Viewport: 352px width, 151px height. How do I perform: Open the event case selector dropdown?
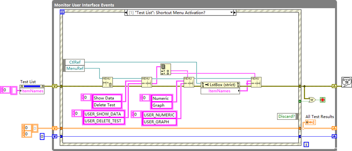pyautogui.click(x=231, y=13)
